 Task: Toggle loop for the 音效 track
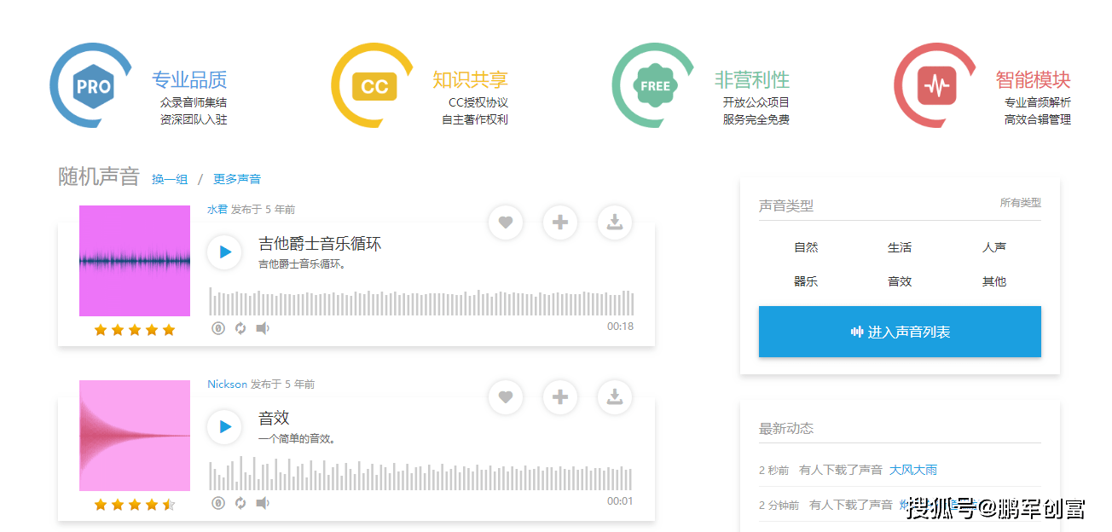click(240, 503)
